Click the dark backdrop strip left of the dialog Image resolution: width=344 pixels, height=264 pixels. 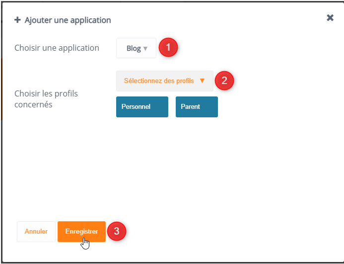coord(1,89)
